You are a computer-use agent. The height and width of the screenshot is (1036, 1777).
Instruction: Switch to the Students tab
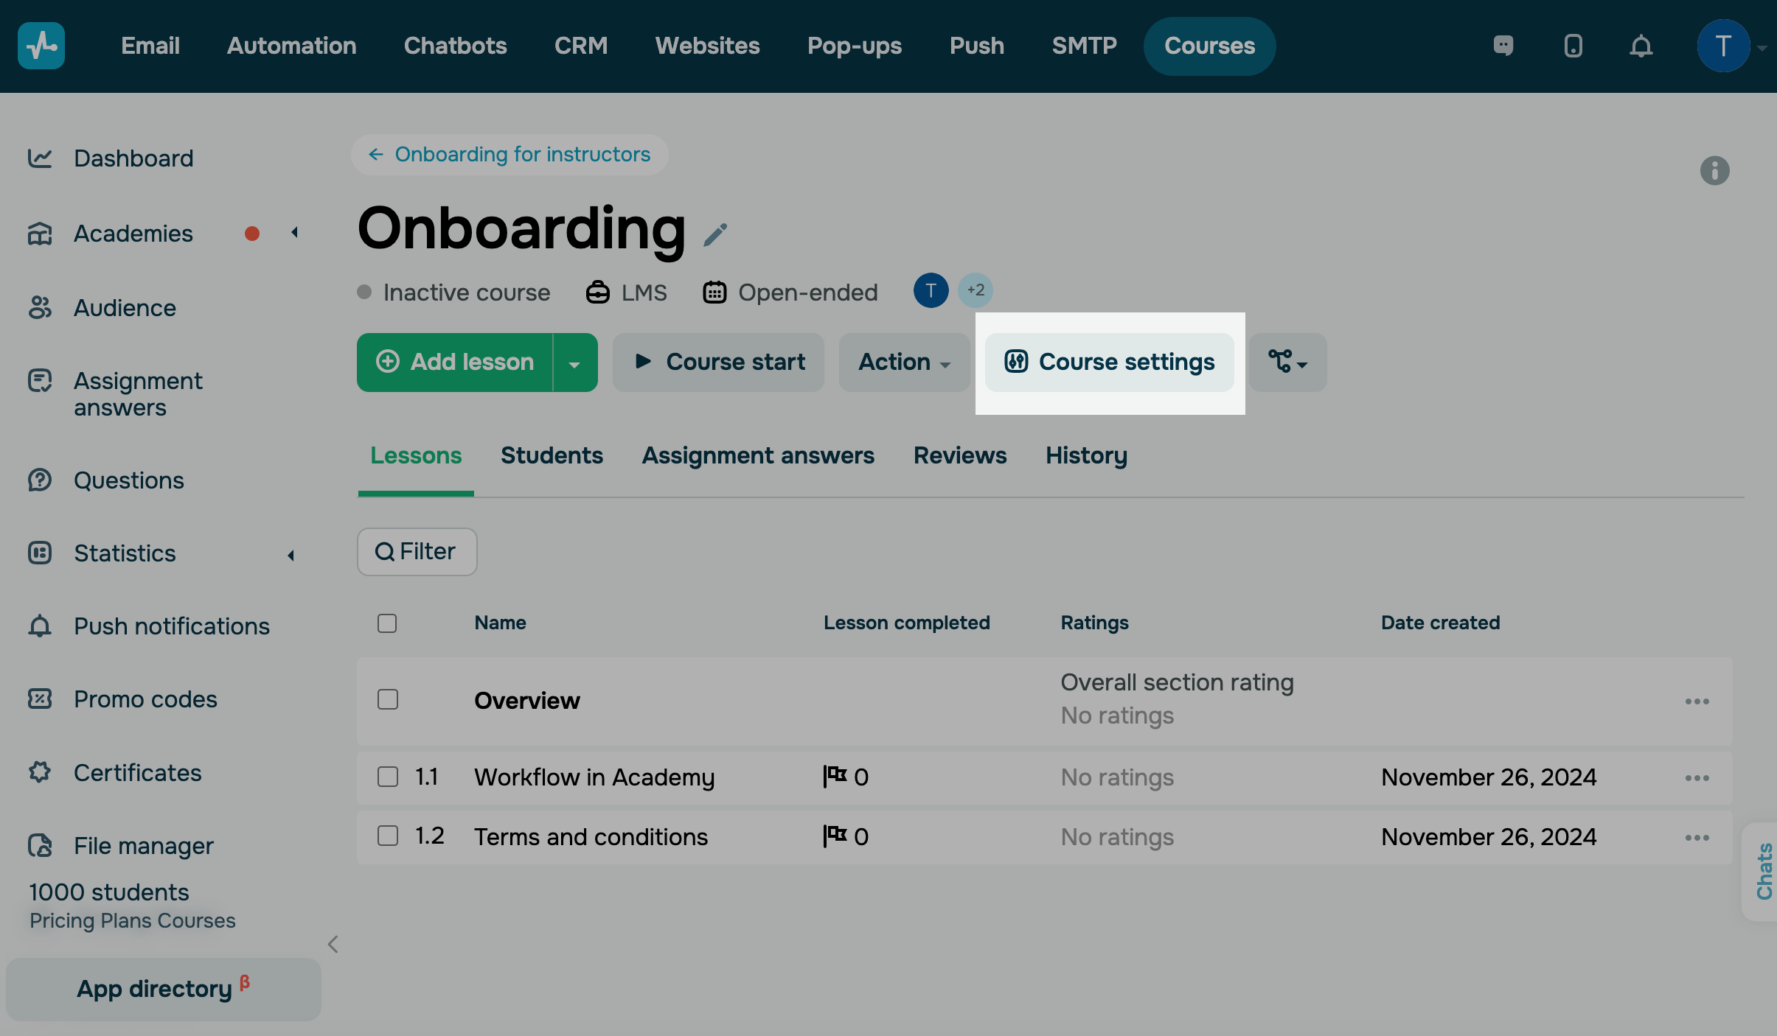[x=552, y=455]
